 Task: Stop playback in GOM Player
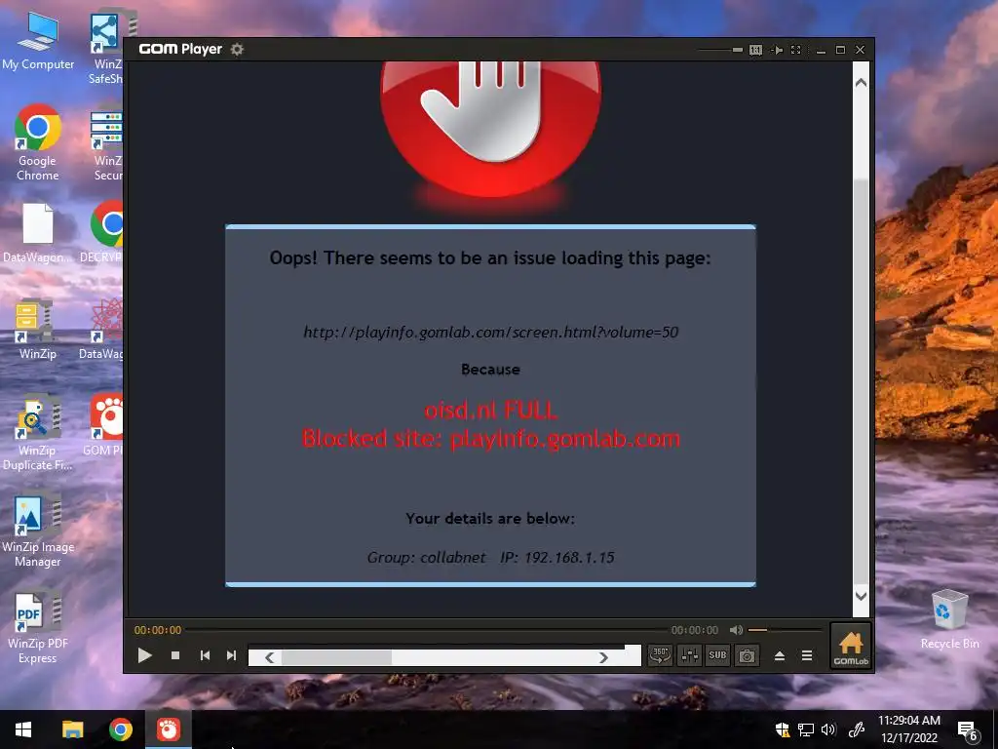[x=175, y=655]
